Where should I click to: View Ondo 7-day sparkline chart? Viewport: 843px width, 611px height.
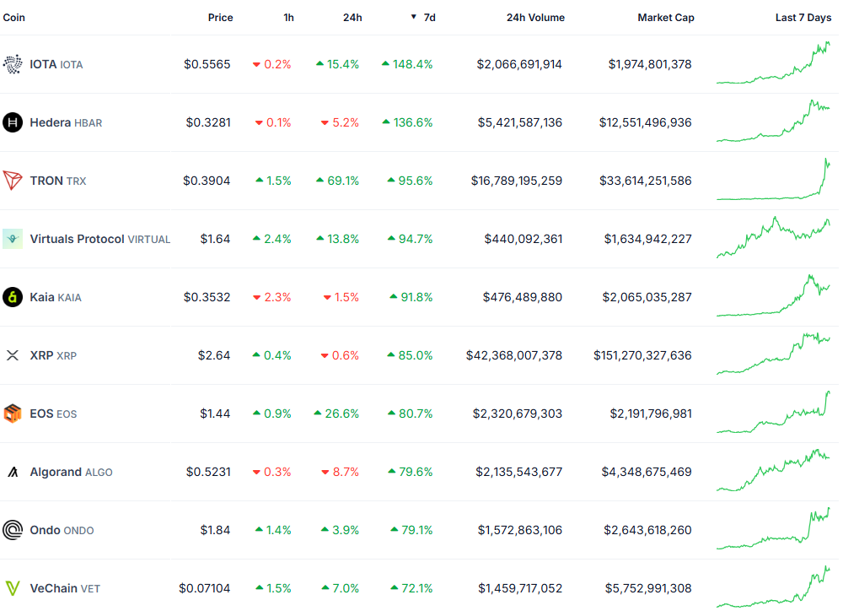click(x=774, y=528)
